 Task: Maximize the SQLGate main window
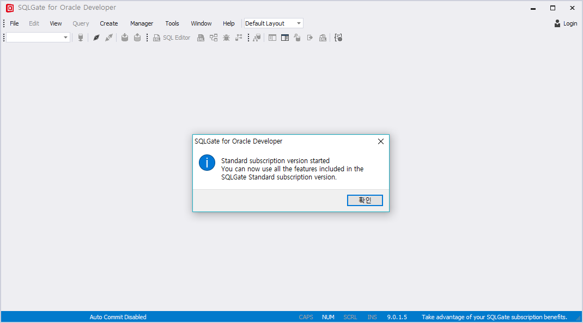[x=553, y=8]
